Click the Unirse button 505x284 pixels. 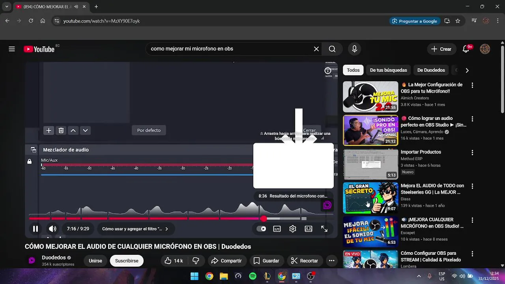(95, 261)
